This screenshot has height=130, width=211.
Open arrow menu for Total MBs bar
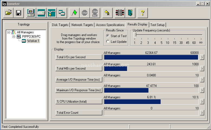[x=202, y=69]
